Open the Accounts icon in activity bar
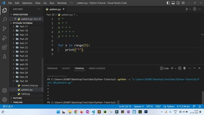 pos(4,90)
